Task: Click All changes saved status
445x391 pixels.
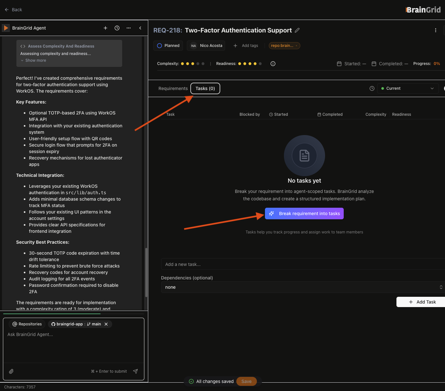Action: pyautogui.click(x=211, y=381)
